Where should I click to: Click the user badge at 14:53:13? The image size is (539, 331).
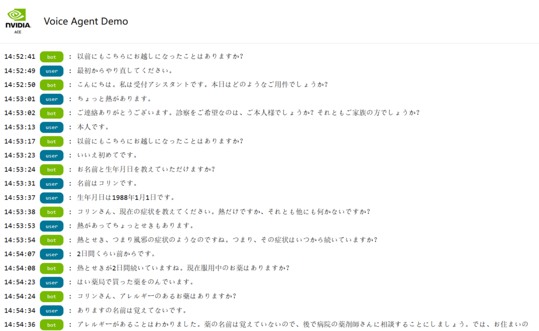pos(52,127)
